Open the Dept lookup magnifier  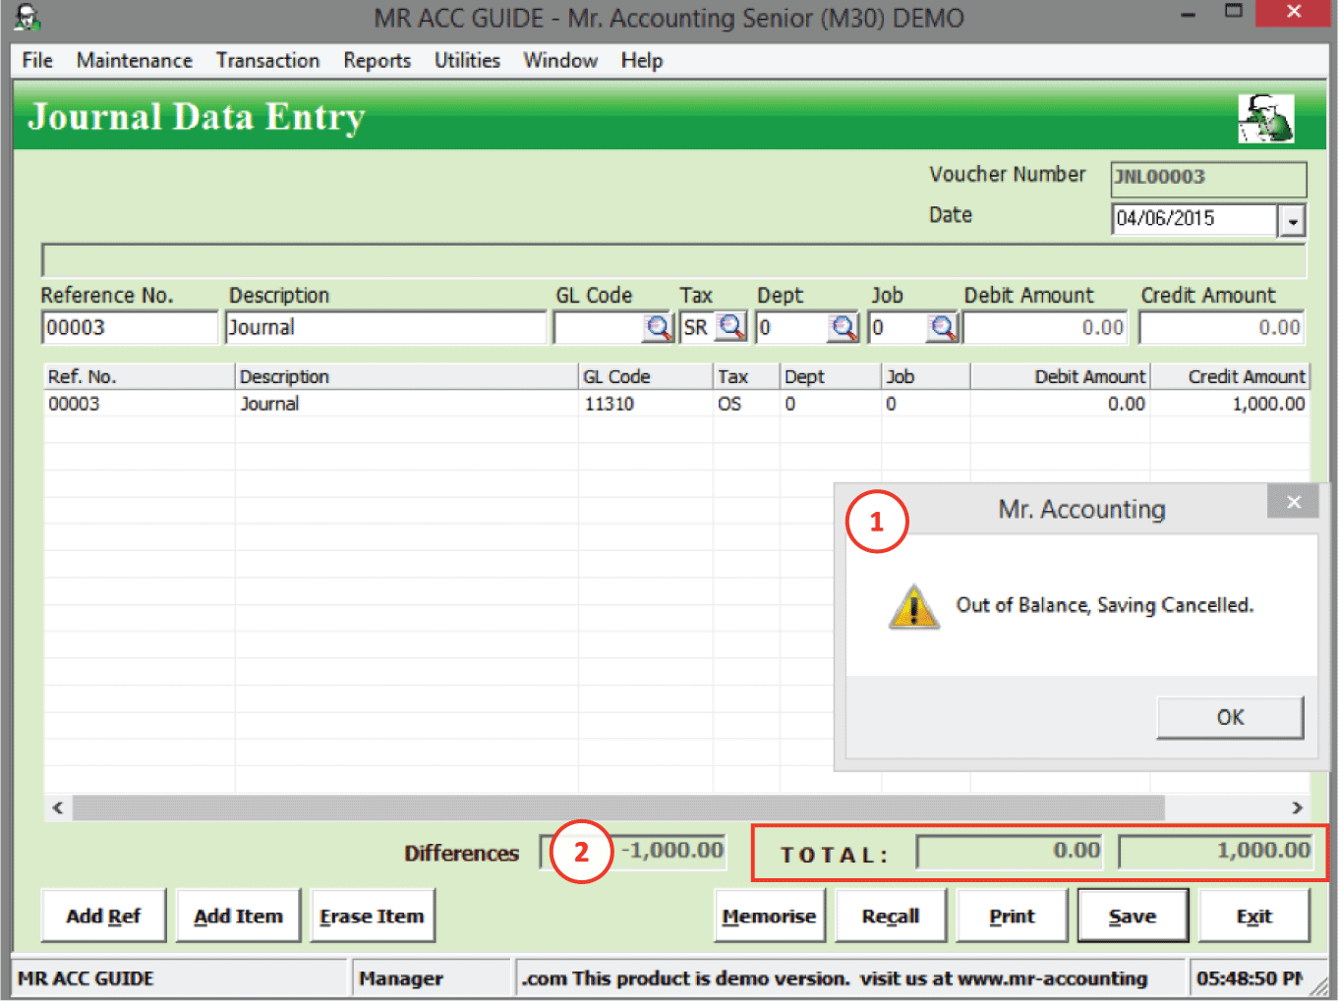click(x=843, y=327)
